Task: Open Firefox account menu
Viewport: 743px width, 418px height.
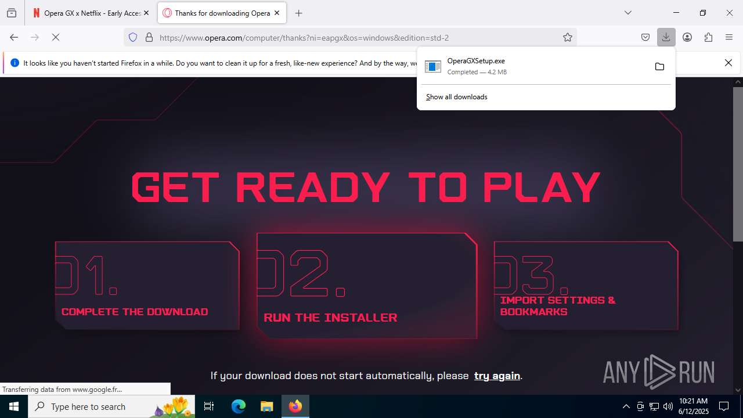Action: click(687, 37)
